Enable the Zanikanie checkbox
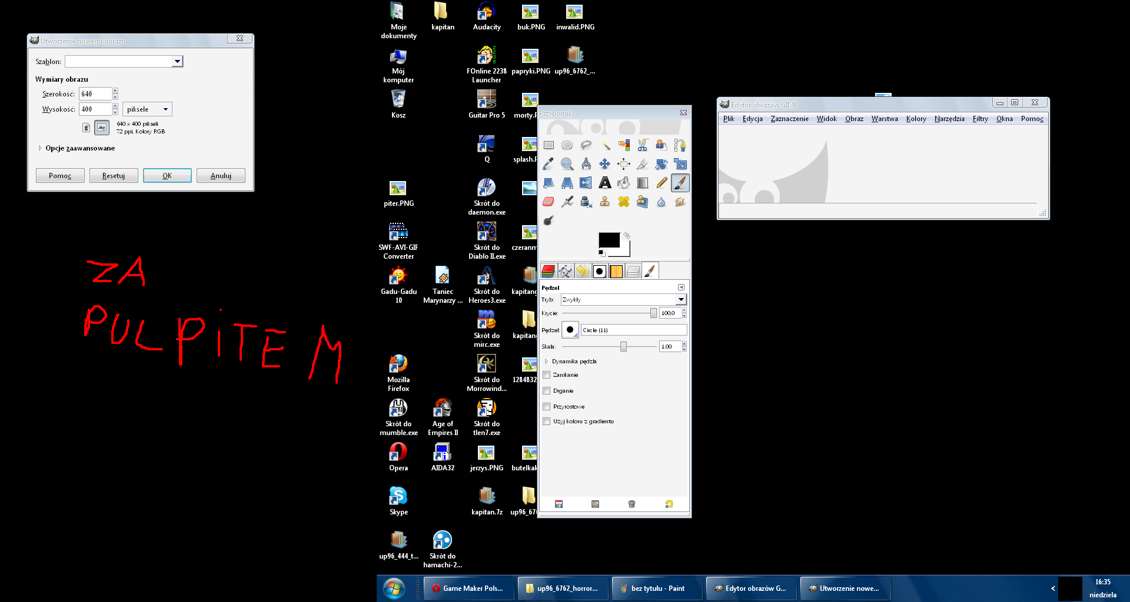1130x602 pixels. [x=547, y=375]
